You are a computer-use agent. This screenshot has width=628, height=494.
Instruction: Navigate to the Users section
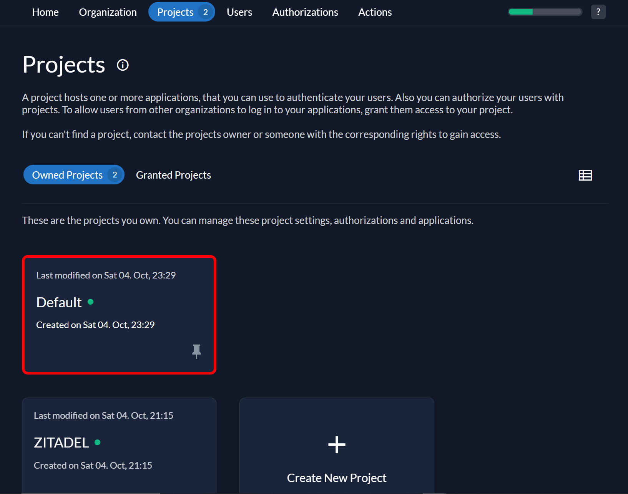click(x=239, y=12)
